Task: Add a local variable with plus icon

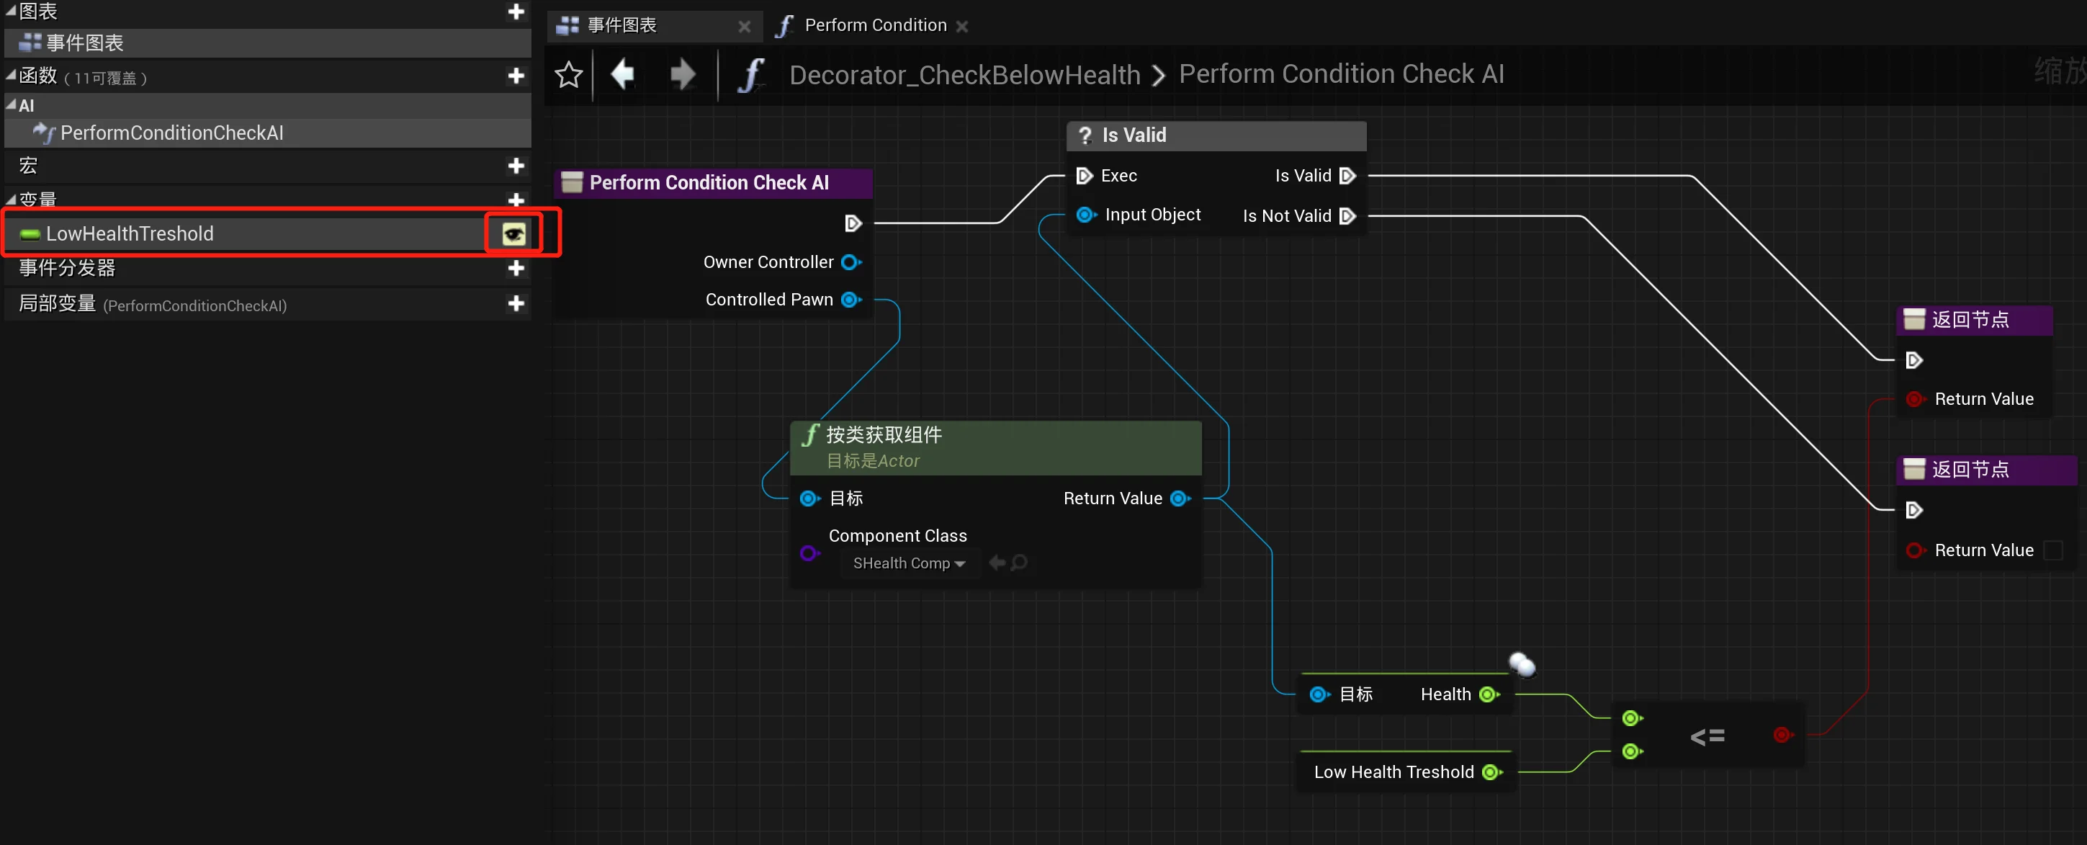Action: click(x=516, y=304)
